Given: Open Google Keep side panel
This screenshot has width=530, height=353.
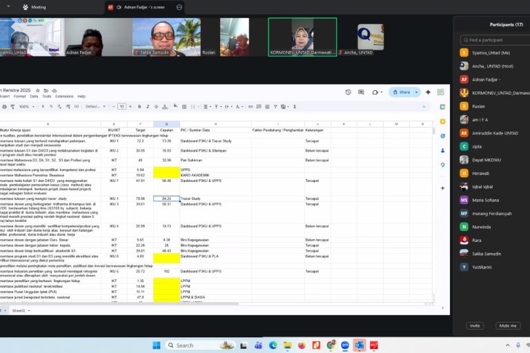Looking at the screenshot, I should [x=442, y=121].
